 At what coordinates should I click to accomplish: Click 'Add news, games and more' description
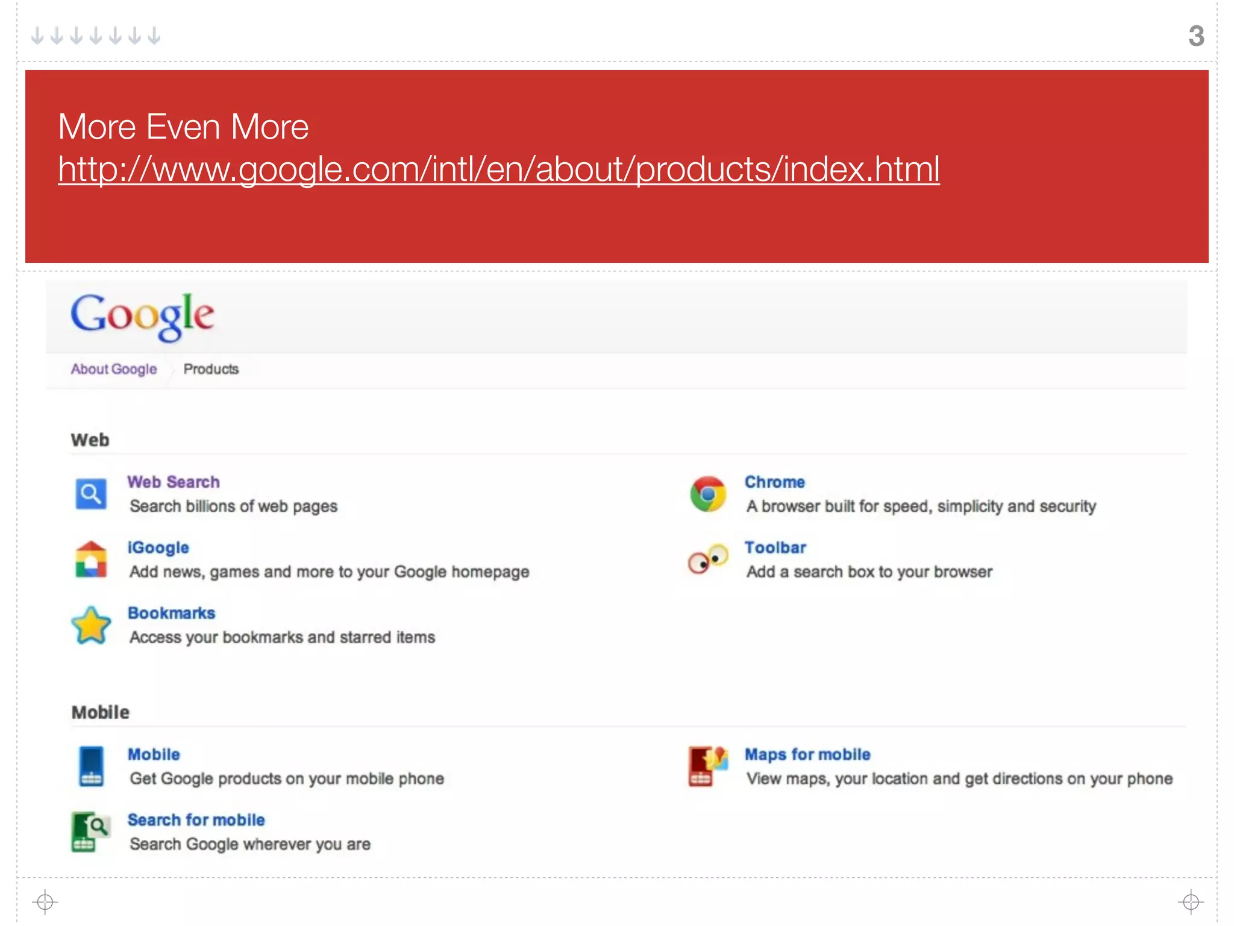click(330, 572)
